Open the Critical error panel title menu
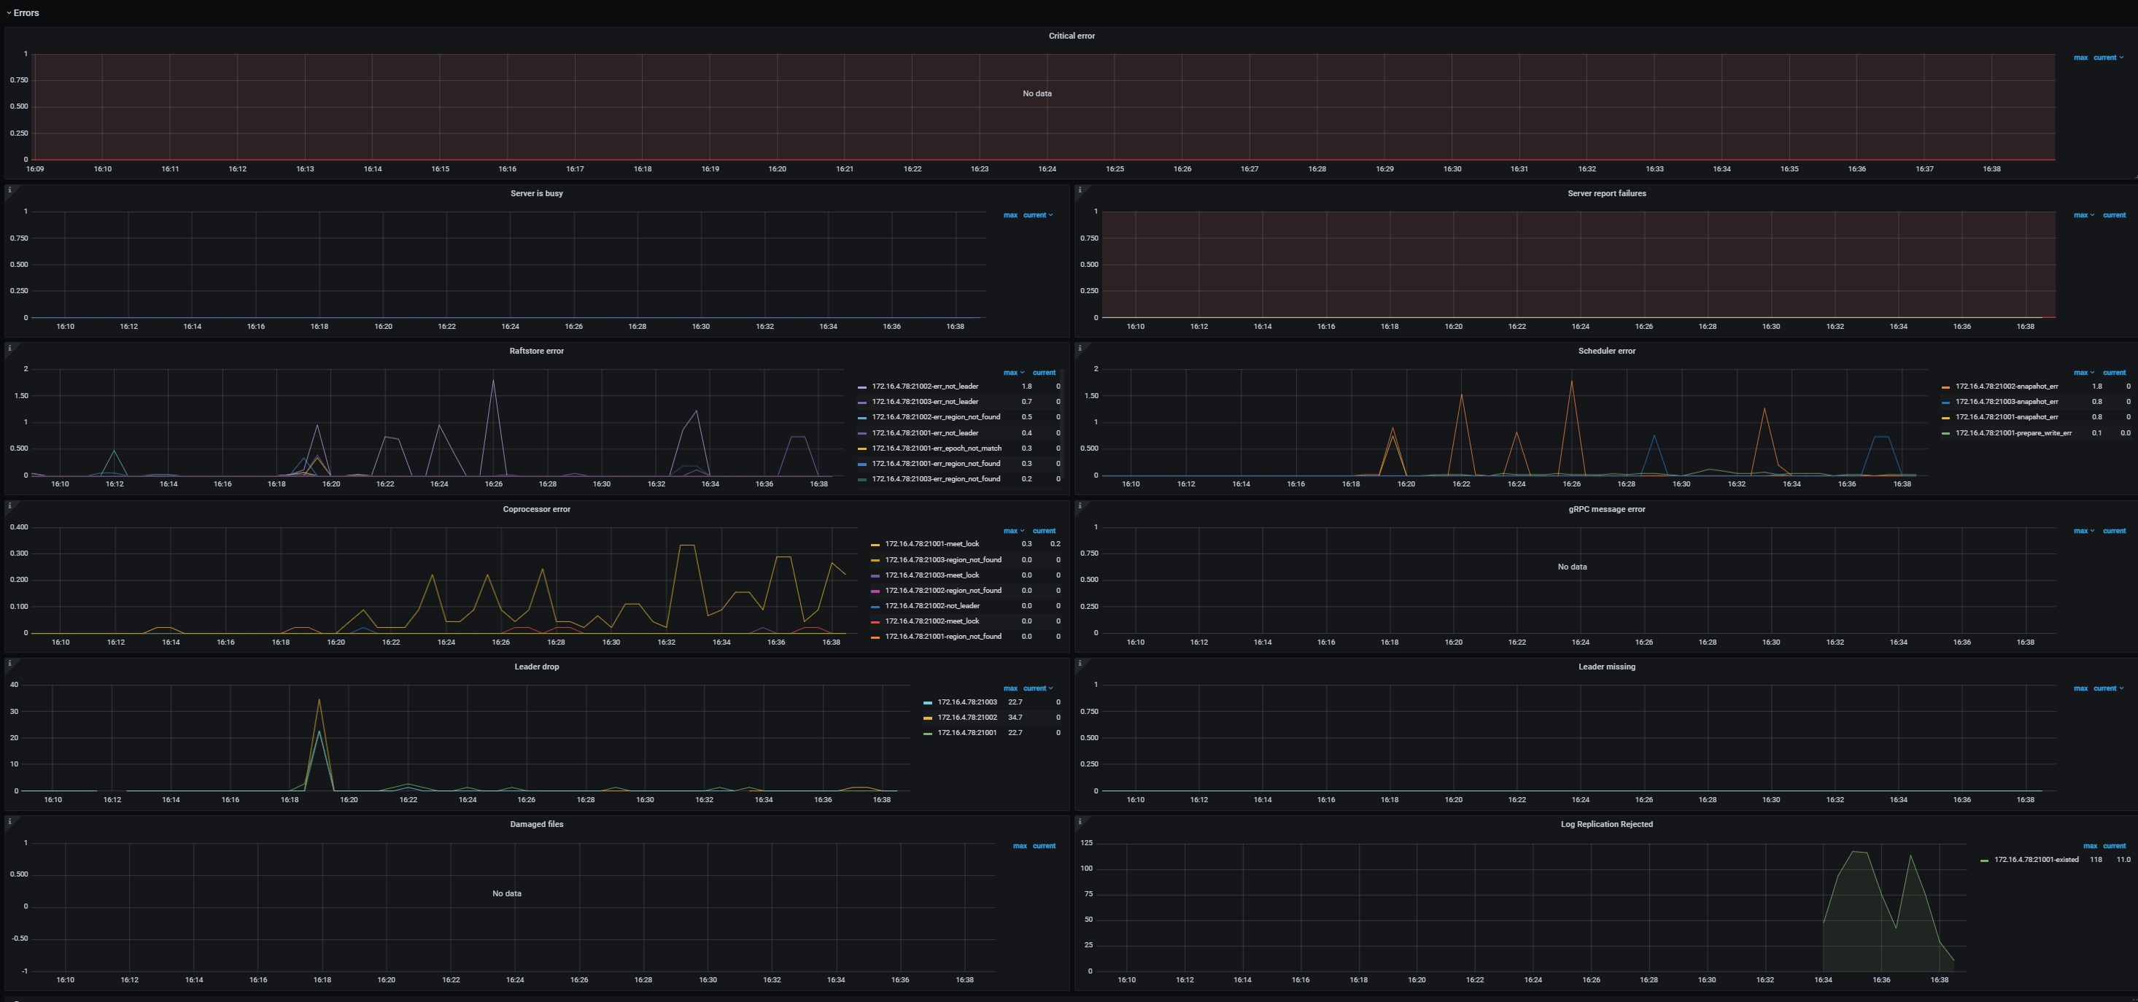This screenshot has height=1002, width=2138. 1072,36
